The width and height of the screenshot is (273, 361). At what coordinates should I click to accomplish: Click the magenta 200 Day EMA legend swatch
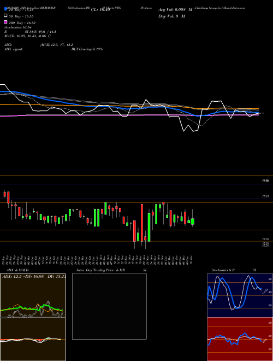(6, 22)
